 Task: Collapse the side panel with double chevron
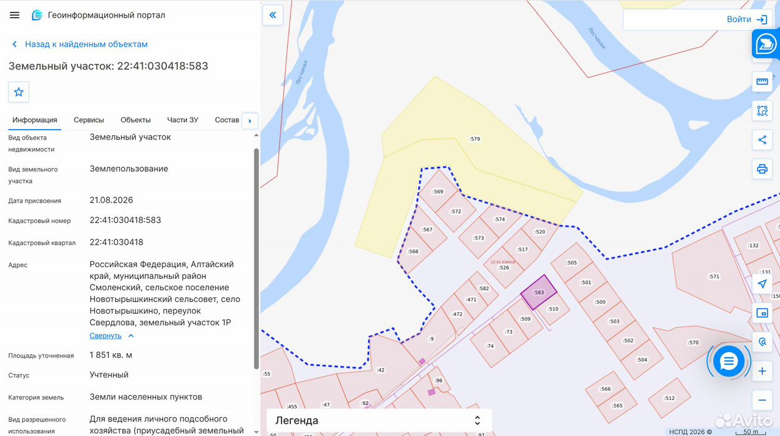coord(272,15)
